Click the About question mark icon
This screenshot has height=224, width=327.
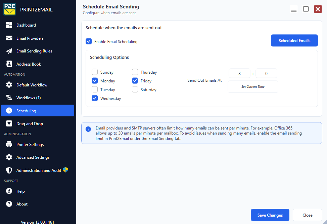[9, 204]
